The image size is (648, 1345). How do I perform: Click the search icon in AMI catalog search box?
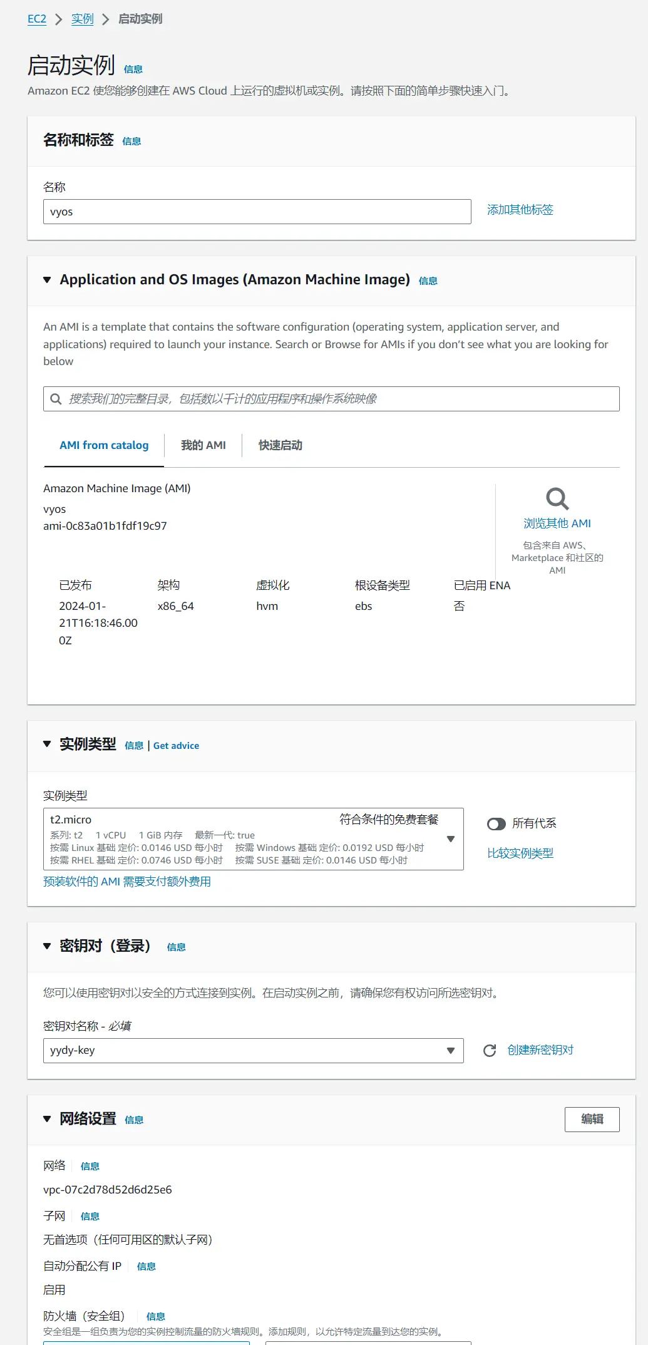pyautogui.click(x=56, y=399)
